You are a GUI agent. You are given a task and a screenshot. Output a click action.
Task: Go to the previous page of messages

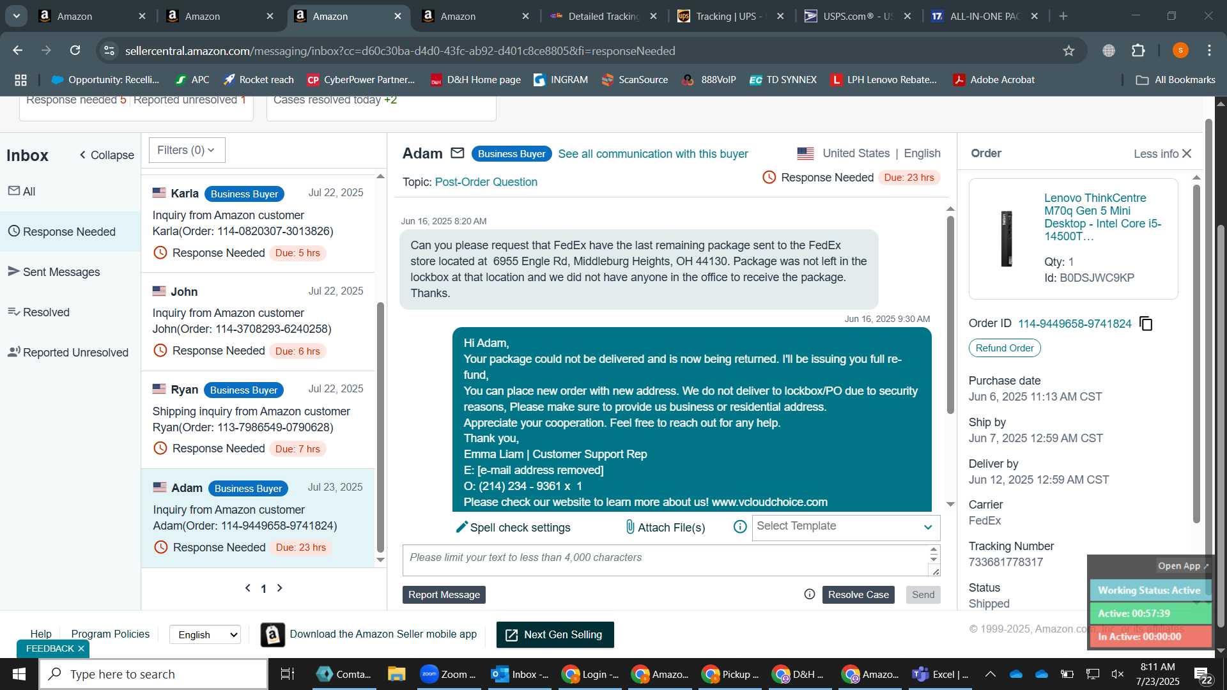coord(248,588)
